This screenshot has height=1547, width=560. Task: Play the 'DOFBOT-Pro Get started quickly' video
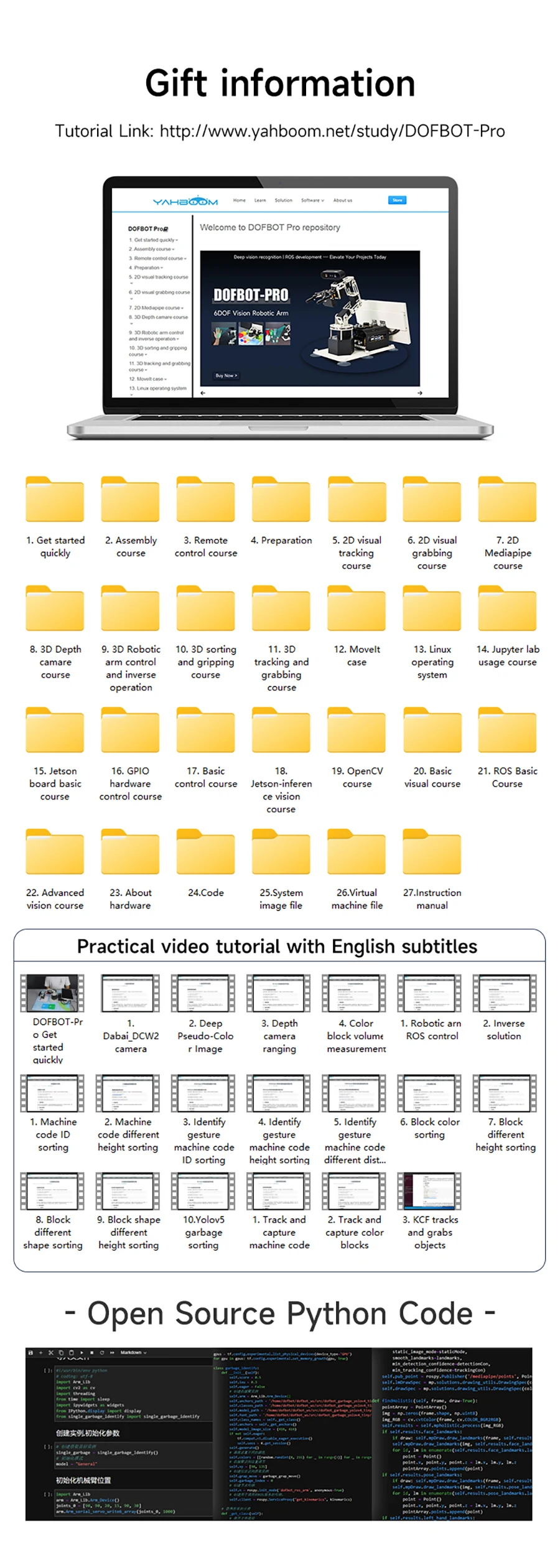click(x=53, y=993)
